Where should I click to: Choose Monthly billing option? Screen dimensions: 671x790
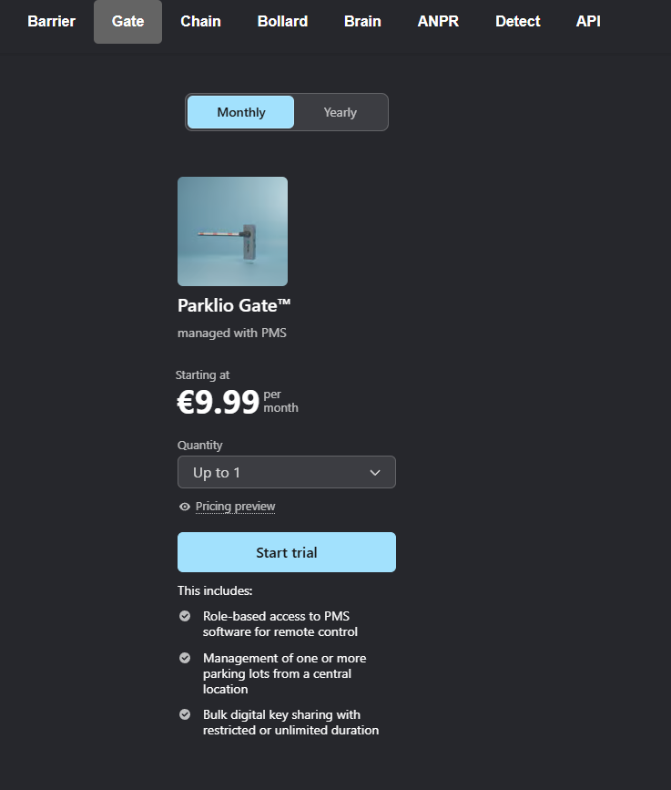click(x=241, y=112)
